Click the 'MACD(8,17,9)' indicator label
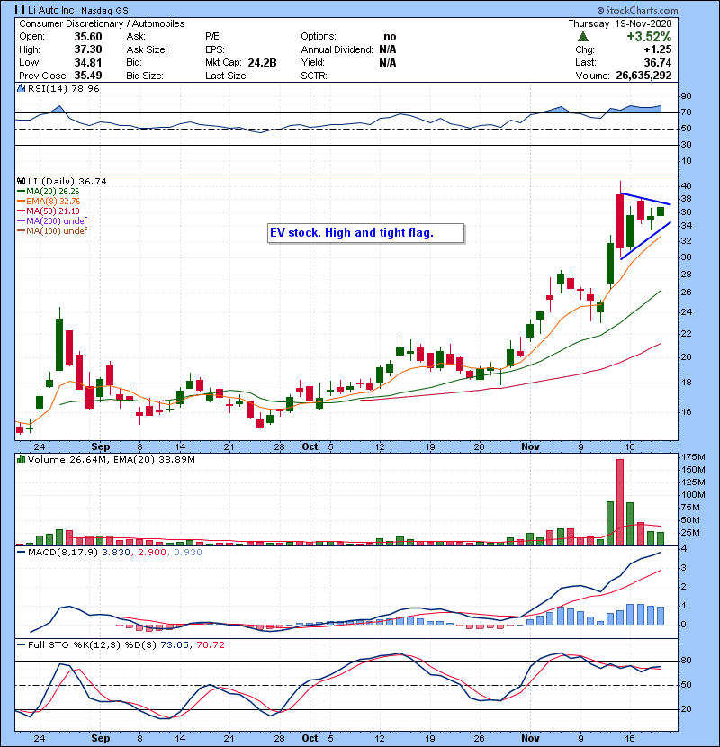The image size is (720, 747). point(63,553)
